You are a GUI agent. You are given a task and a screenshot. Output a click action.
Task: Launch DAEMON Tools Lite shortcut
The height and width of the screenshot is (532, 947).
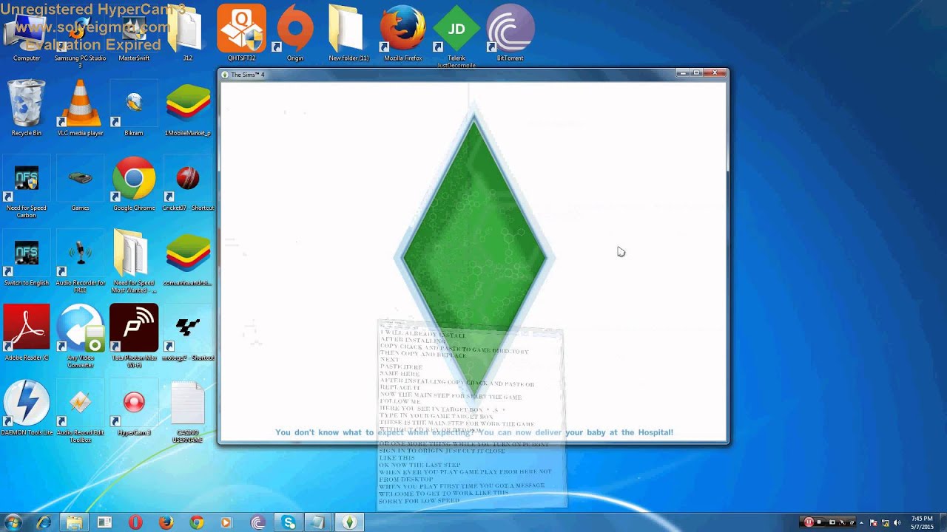pos(27,406)
